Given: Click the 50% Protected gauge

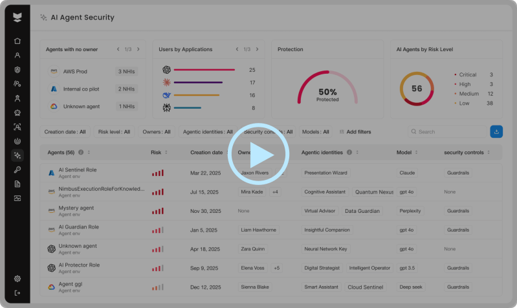Looking at the screenshot, I should [327, 88].
